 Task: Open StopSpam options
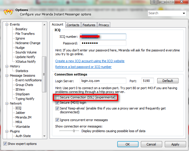coord(22,94)
